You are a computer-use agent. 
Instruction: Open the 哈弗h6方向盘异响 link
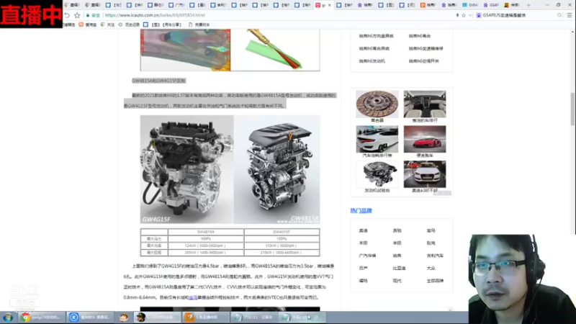tap(376, 36)
